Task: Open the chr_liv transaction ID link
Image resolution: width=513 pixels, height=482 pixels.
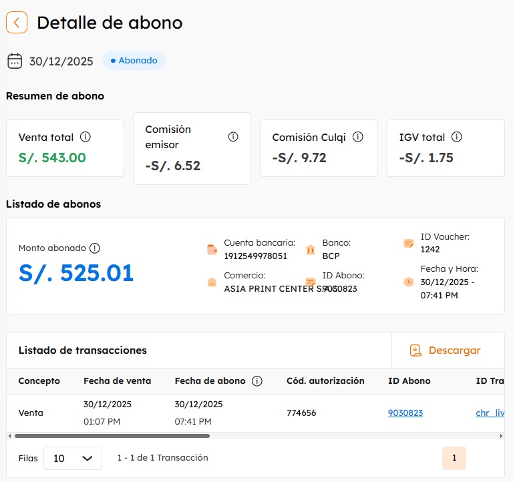Action: click(490, 413)
